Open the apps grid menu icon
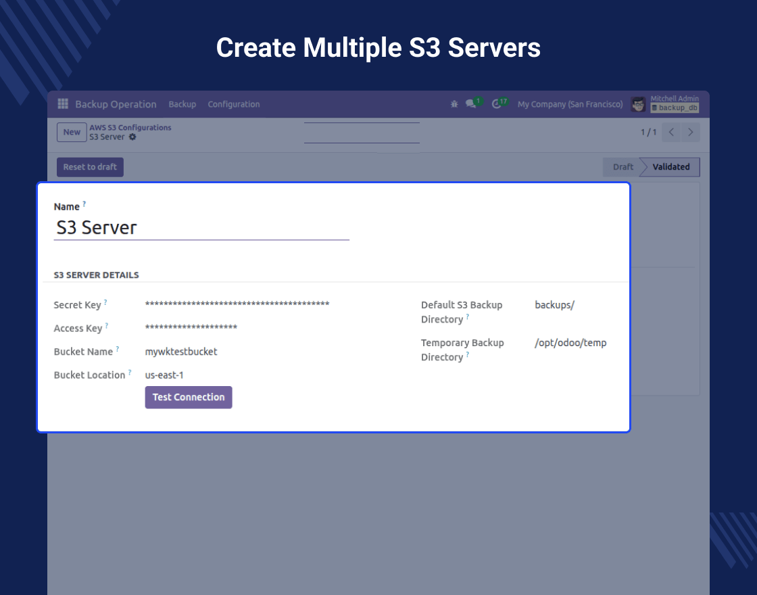The image size is (757, 595). pyautogui.click(x=63, y=104)
